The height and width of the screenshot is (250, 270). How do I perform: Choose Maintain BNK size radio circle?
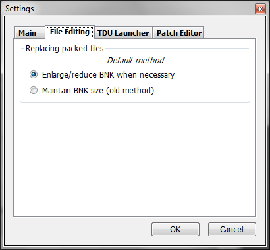click(x=34, y=90)
